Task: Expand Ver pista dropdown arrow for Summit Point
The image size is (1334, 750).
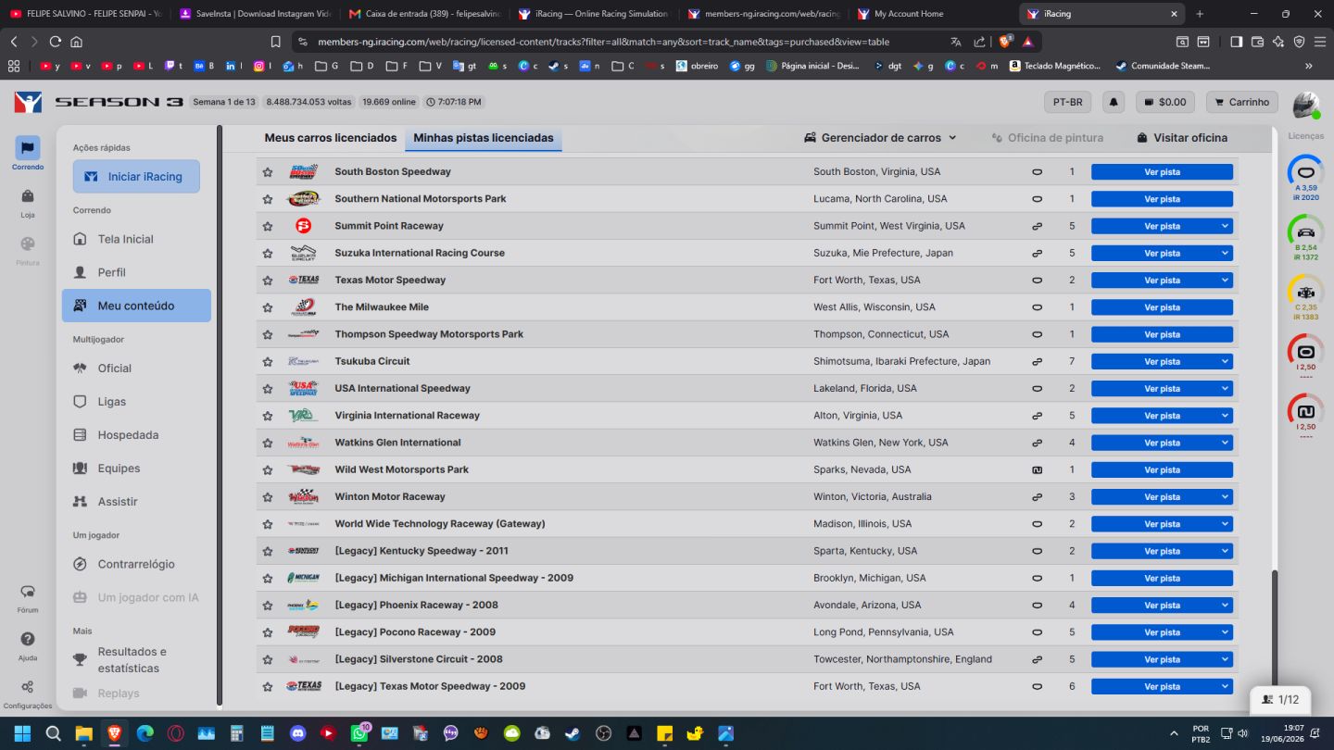Action: point(1225,226)
